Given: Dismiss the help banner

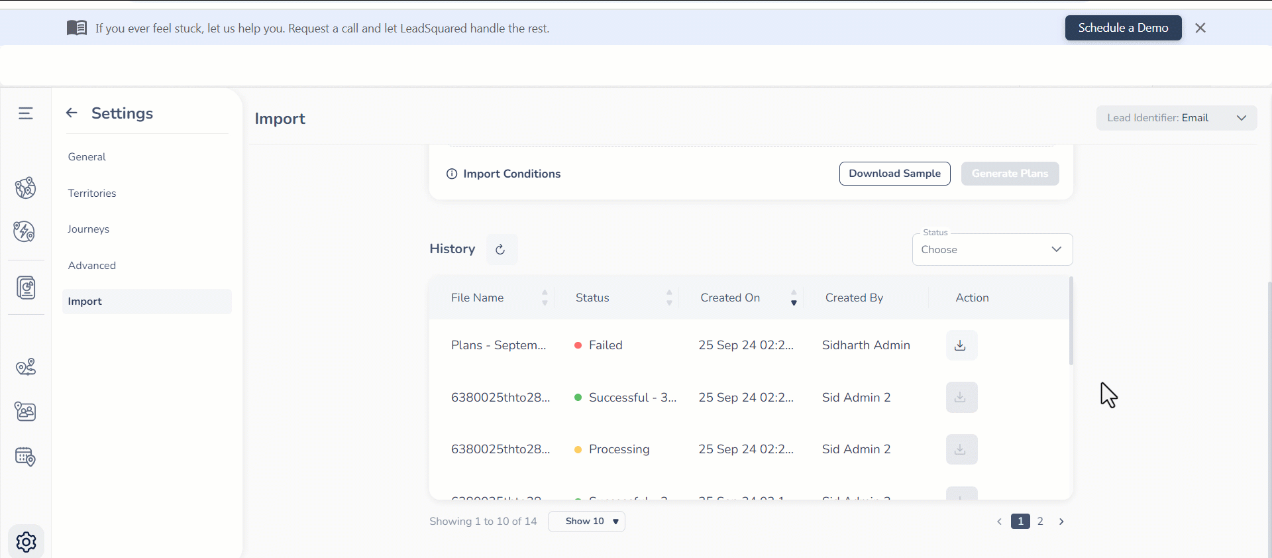Looking at the screenshot, I should (1200, 28).
